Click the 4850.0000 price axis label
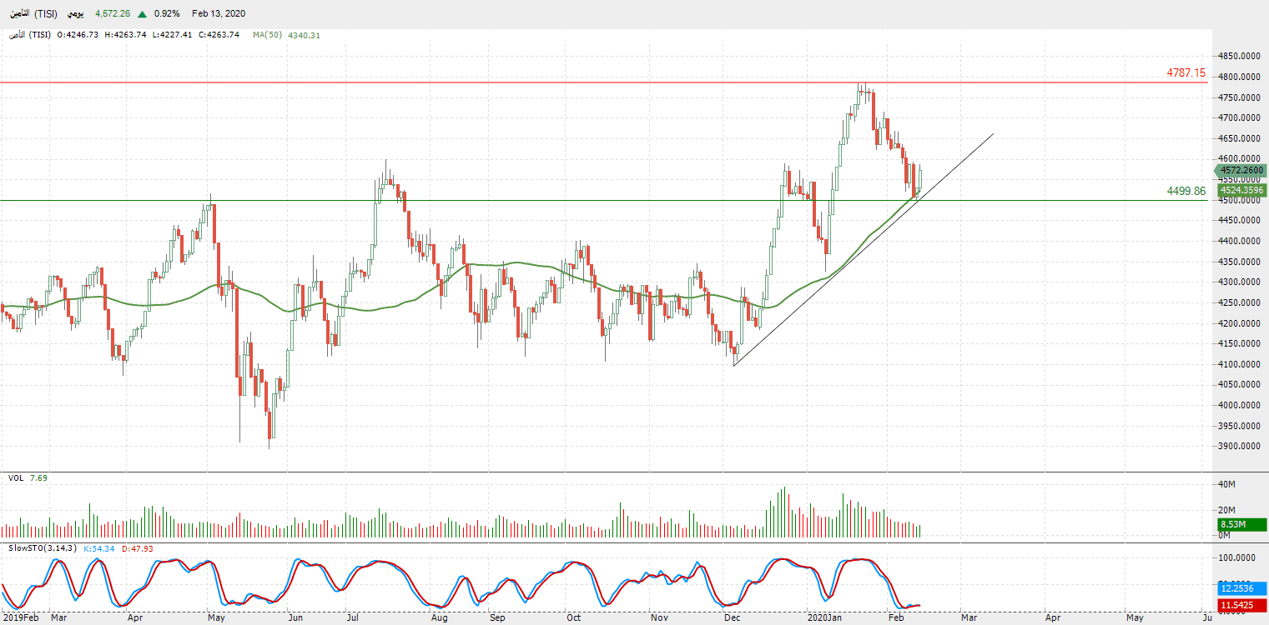The width and height of the screenshot is (1269, 625). [x=1238, y=56]
